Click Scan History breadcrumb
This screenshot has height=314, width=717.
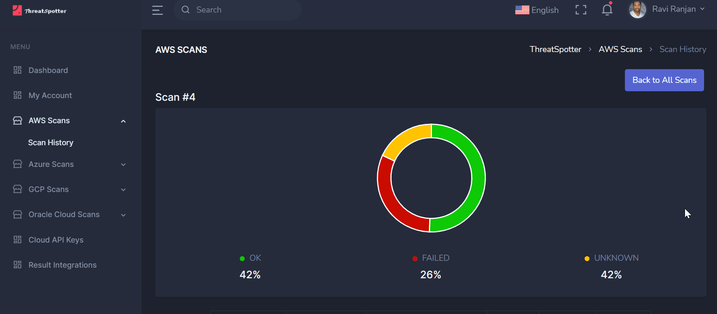[x=683, y=49]
